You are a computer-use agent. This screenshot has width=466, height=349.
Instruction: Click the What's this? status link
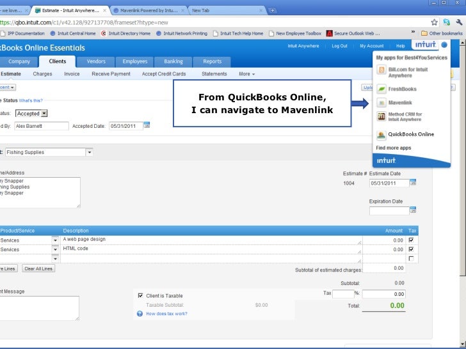(x=31, y=100)
